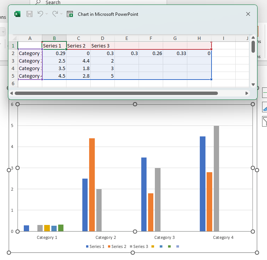Click vertical scrollbar down arrow in spreadsheet

(253, 84)
